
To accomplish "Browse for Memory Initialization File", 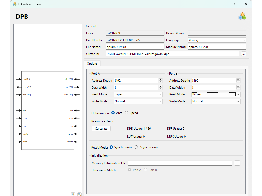I will 237,163.
